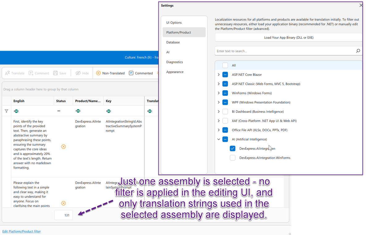366x235 pixels.
Task: Open Diagnostics settings page
Action: [184, 62]
